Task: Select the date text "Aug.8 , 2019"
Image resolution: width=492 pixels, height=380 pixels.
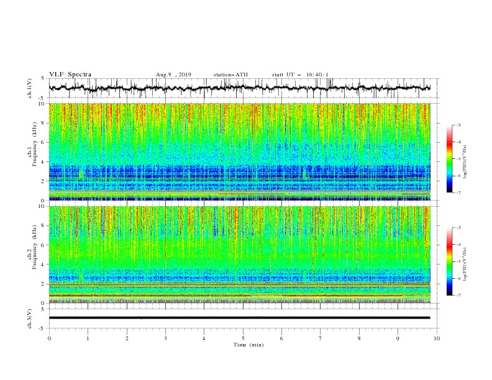Action: pos(173,75)
